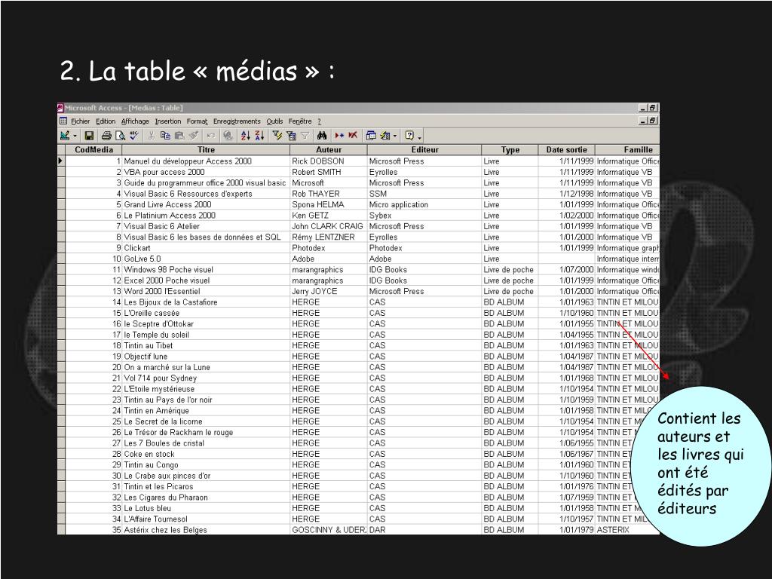This screenshot has height=579, width=772.
Task: Open the Affichage menu
Action: point(135,121)
